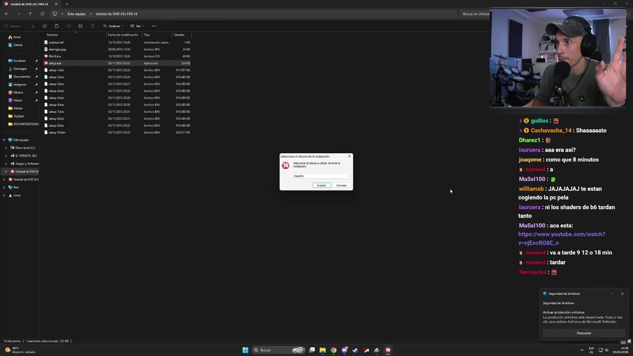Open the YouTube link in chat
Viewport: 633px width, 356px height.
(x=562, y=238)
